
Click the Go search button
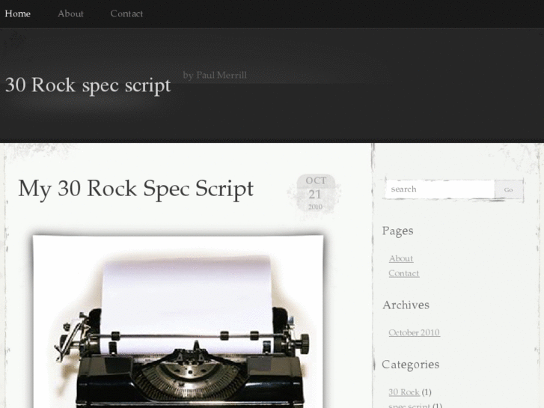pyautogui.click(x=509, y=189)
